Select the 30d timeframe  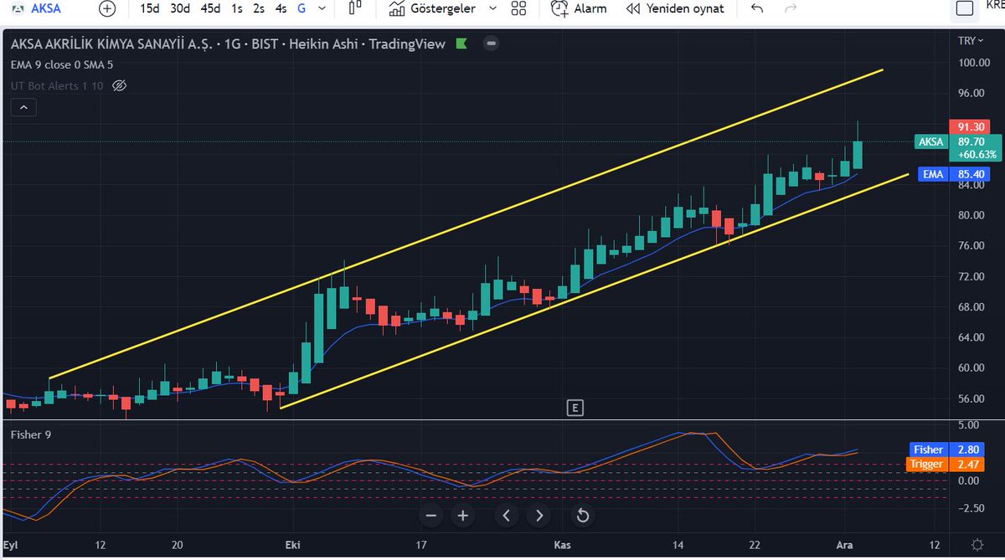point(179,8)
